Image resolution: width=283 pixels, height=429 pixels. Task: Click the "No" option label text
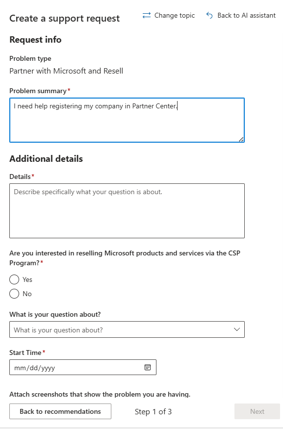27,294
